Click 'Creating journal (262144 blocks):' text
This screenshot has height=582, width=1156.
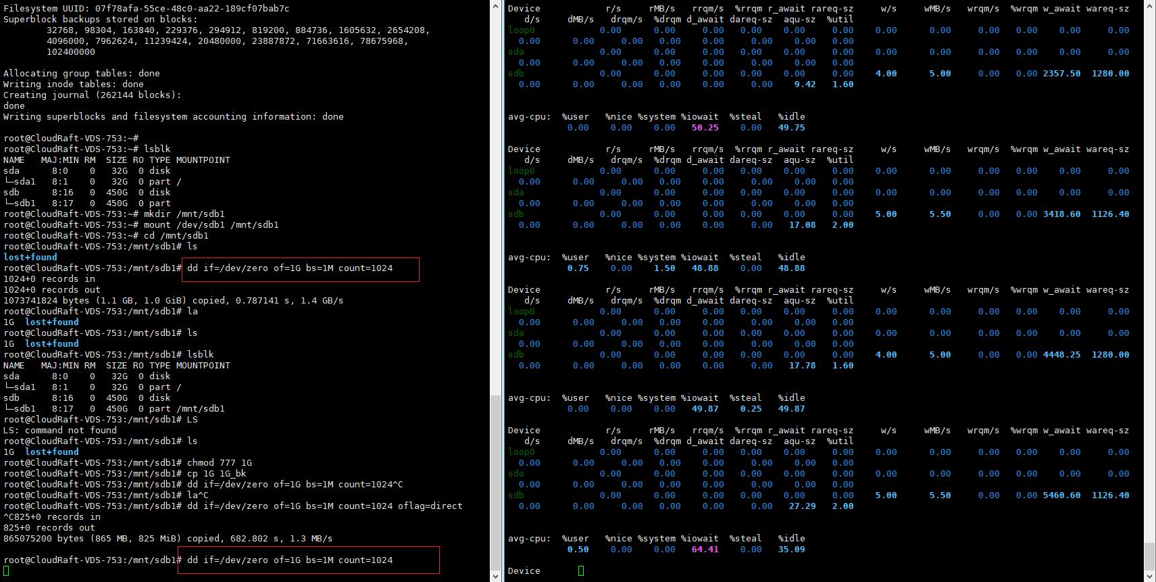point(93,95)
